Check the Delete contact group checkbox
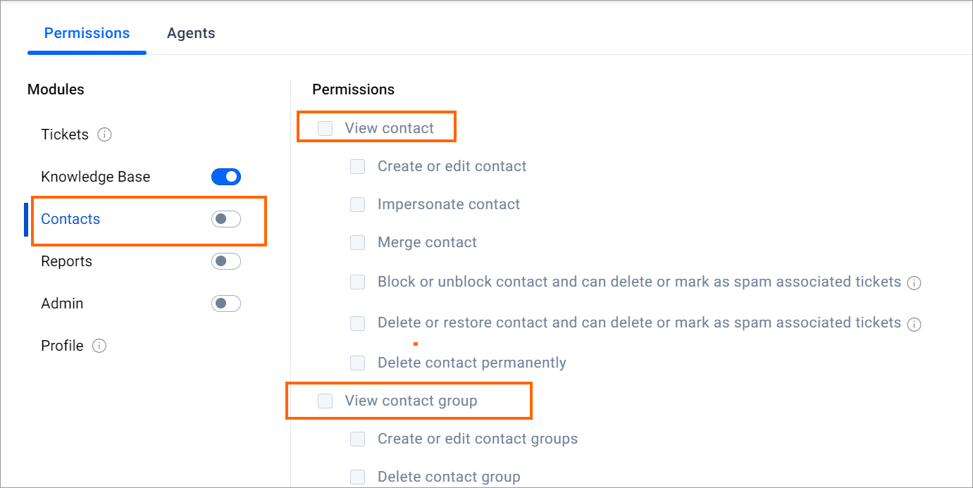973x488 pixels. point(358,477)
